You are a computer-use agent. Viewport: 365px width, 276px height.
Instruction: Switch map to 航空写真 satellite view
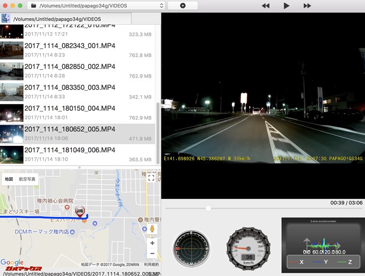(27, 179)
